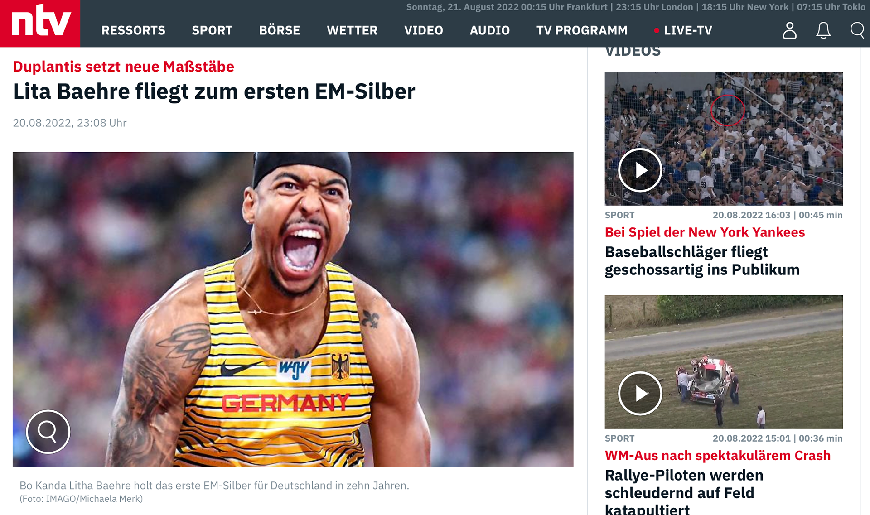The height and width of the screenshot is (515, 870).
Task: Click the ntv logo
Action: (40, 23)
